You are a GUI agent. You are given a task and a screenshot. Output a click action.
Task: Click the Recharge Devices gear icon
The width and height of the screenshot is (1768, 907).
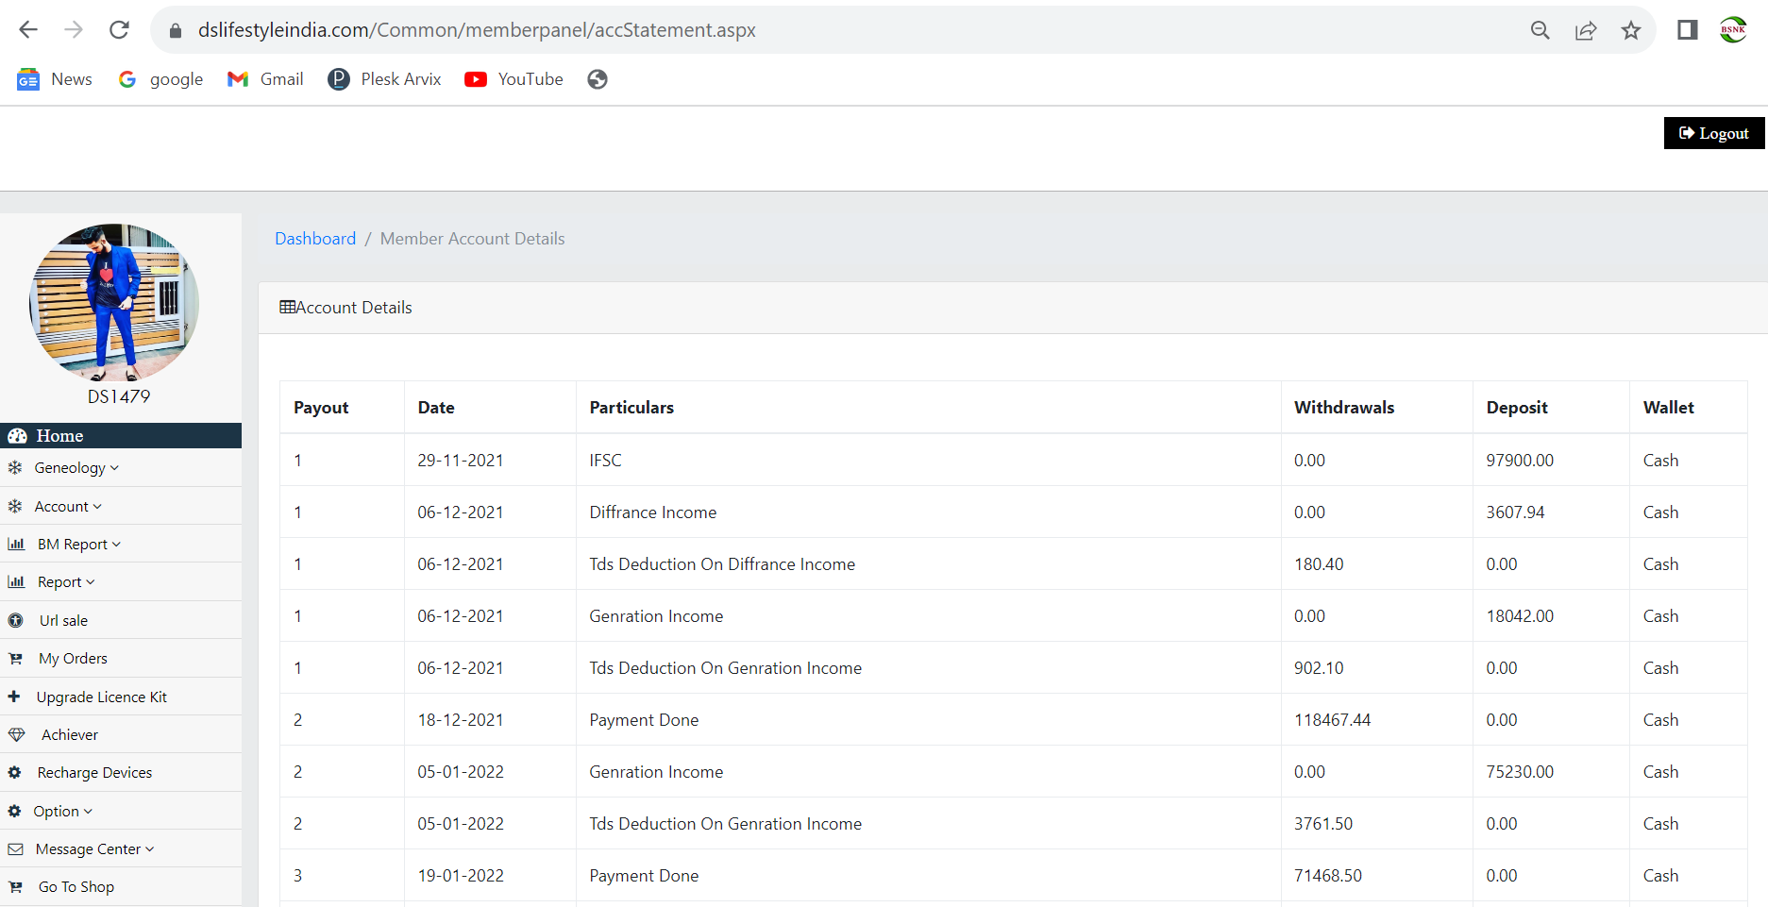[x=16, y=772]
